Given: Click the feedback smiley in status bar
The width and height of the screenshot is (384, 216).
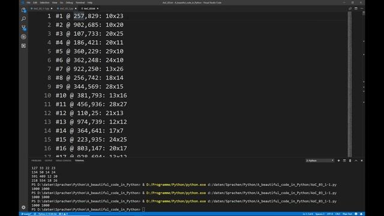Looking at the screenshot, I should 356,214.
